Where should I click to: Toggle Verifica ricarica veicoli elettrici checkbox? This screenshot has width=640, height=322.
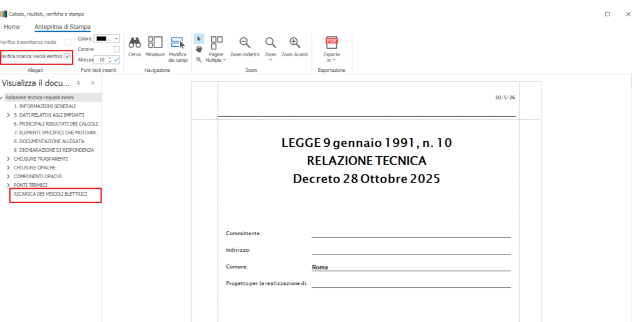pyautogui.click(x=67, y=56)
